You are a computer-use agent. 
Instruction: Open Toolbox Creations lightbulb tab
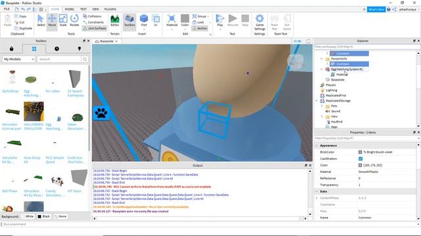click(79, 49)
